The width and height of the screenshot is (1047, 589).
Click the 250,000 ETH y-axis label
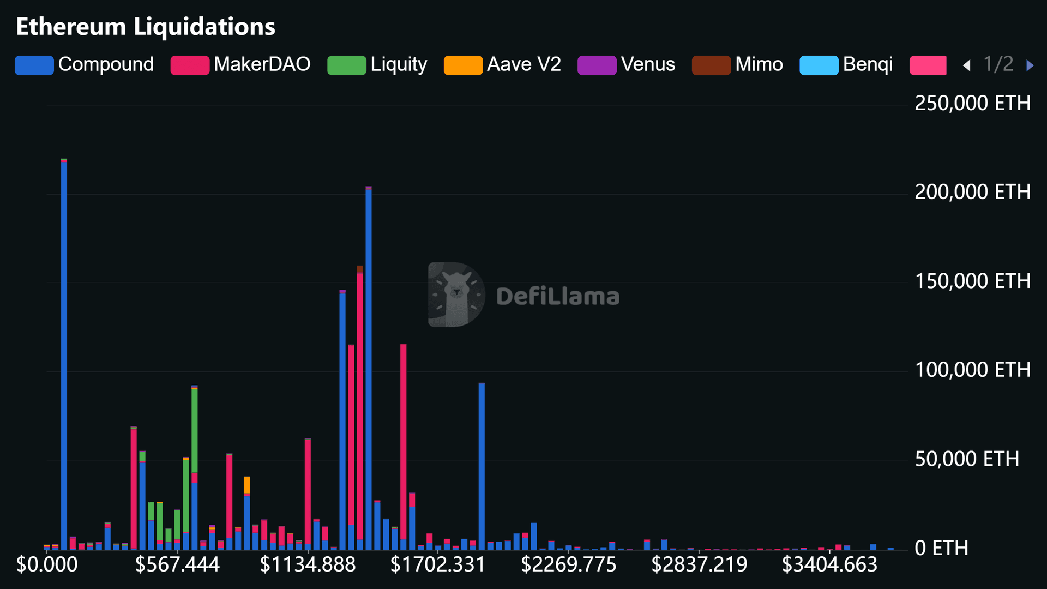point(972,103)
